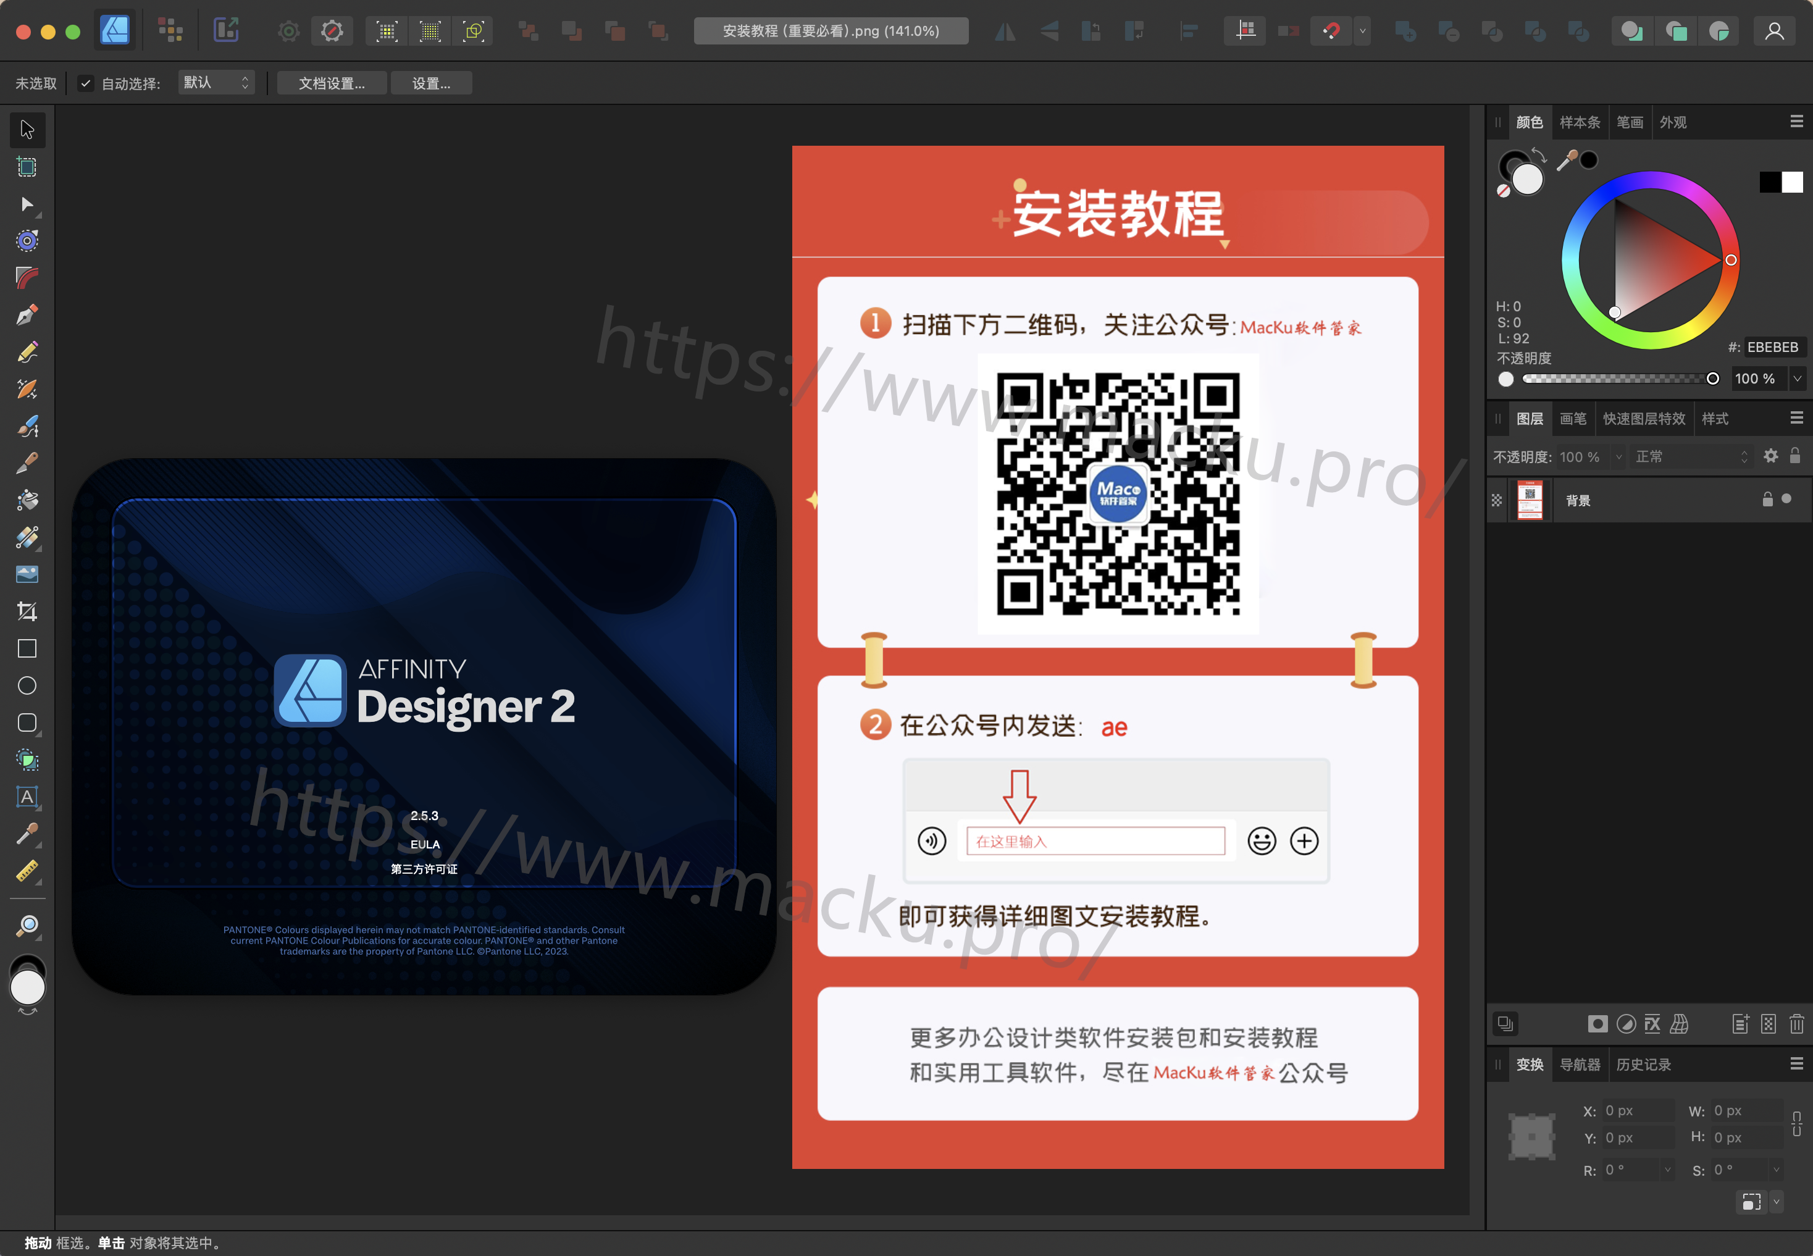Switch to the 画笔 tab

click(x=1573, y=419)
